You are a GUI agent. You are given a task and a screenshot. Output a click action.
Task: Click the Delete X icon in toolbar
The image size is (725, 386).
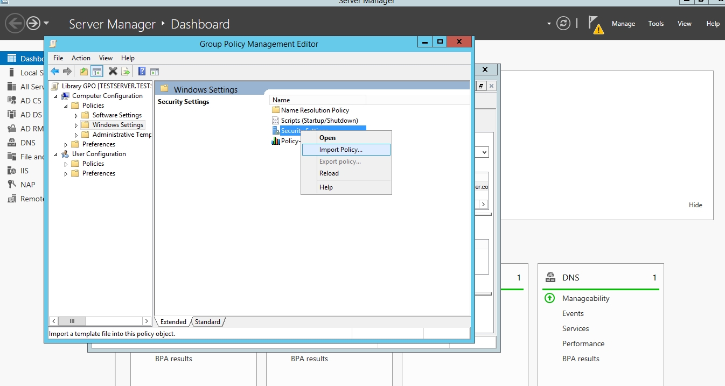(x=113, y=72)
